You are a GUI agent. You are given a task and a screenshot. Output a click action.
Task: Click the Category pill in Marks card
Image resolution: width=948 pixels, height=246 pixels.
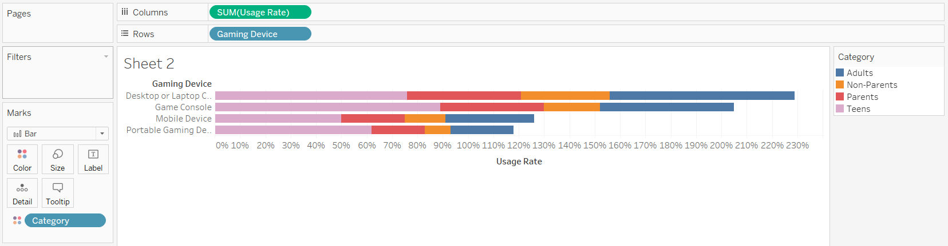[x=65, y=220]
